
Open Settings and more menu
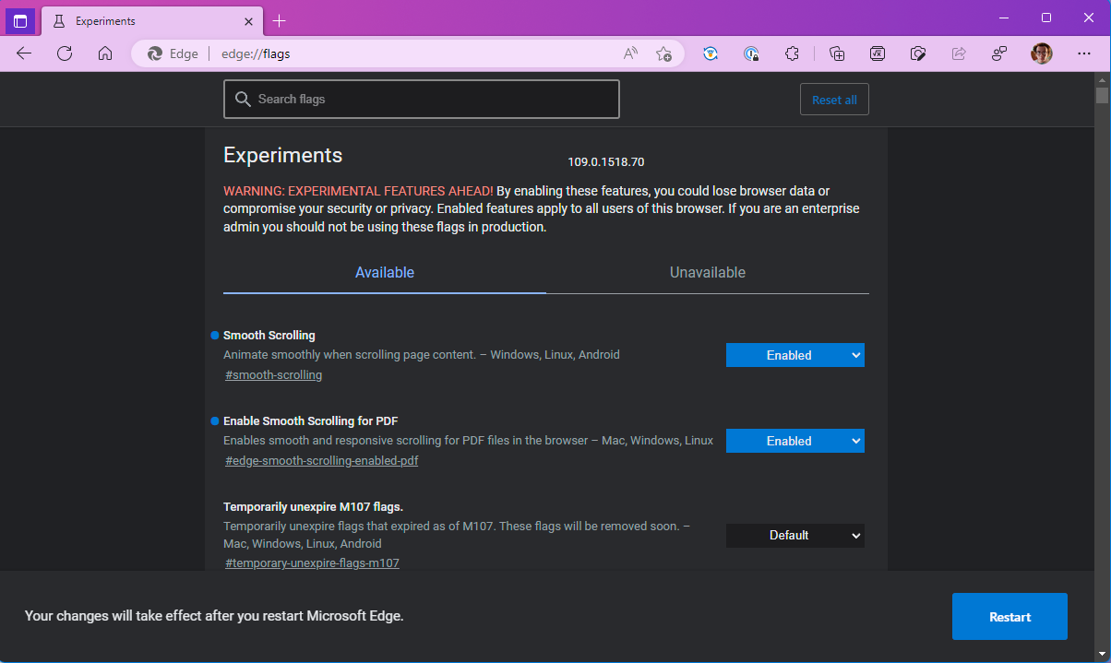click(1082, 53)
